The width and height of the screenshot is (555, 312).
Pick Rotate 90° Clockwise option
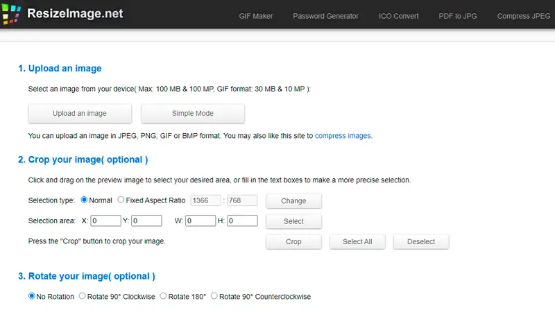tap(82, 296)
